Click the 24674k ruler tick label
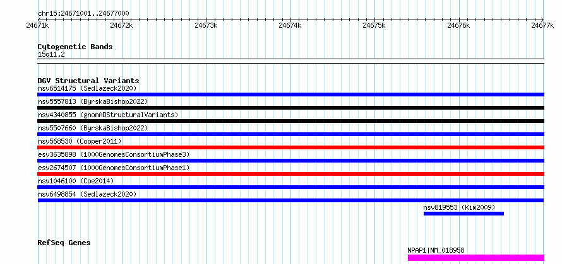Image resolution: width=562 pixels, height=264 pixels. click(290, 25)
